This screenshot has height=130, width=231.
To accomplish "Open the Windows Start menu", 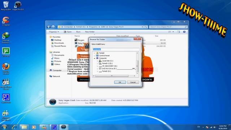I will 4,127.
